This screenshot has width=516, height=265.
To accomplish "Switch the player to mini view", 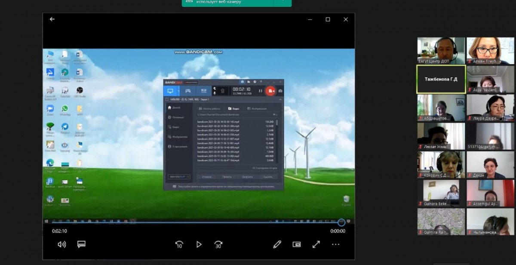I will pyautogui.click(x=297, y=244).
